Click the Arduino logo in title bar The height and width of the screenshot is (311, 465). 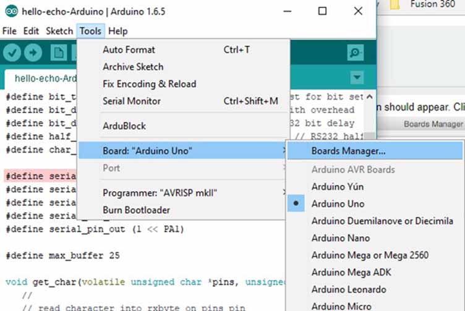[x=11, y=11]
